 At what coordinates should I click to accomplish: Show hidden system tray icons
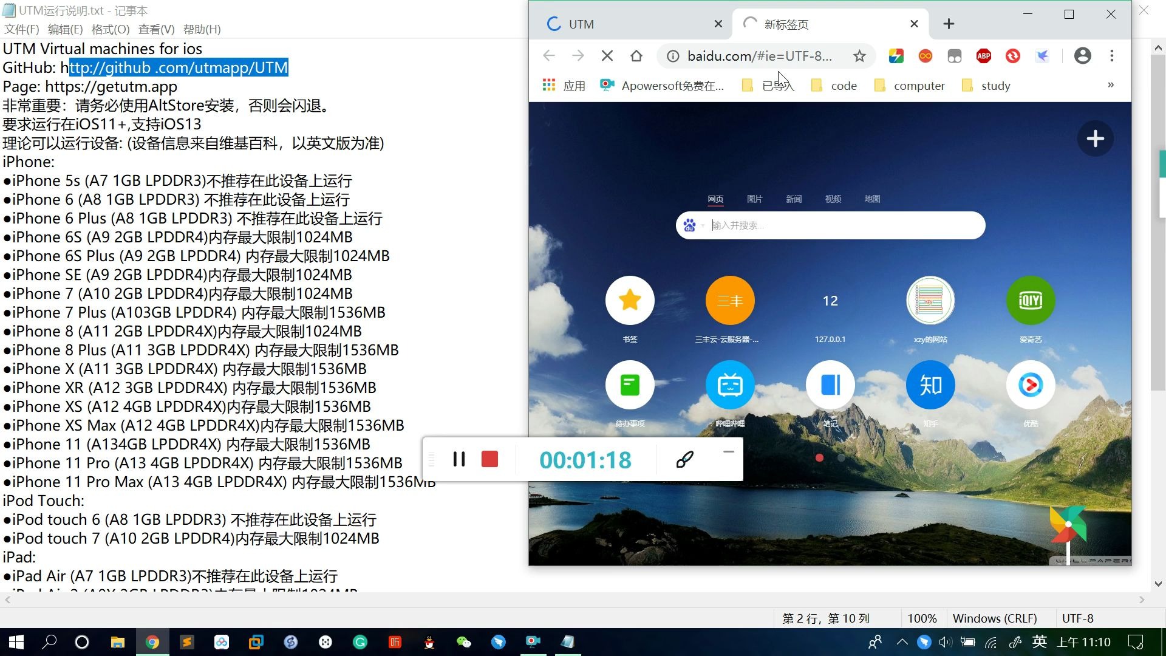click(x=902, y=642)
